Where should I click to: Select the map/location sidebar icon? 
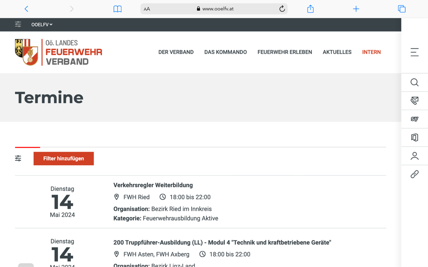coord(414,137)
